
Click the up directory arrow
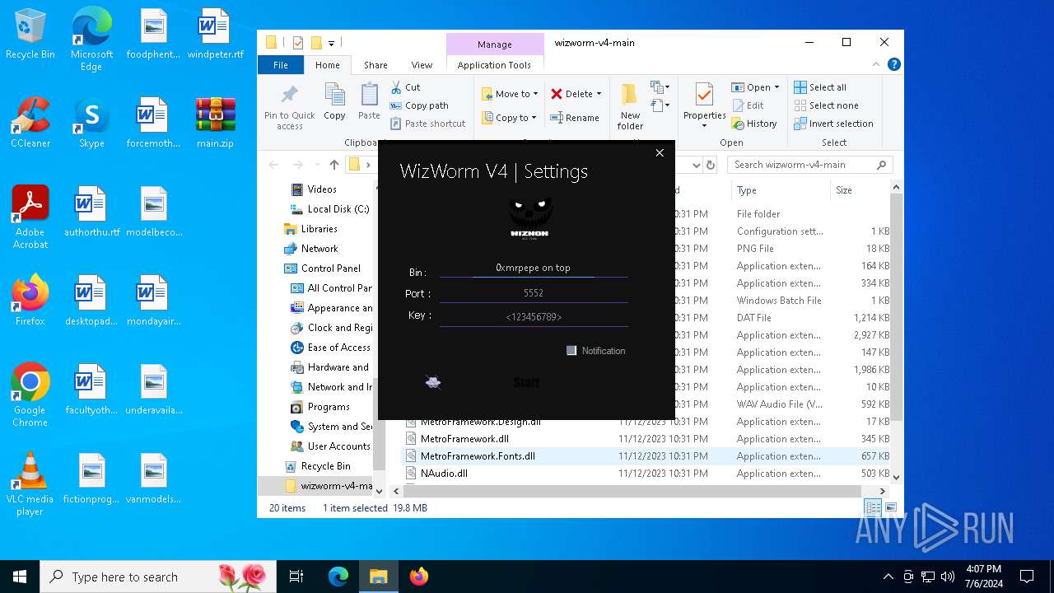(334, 165)
